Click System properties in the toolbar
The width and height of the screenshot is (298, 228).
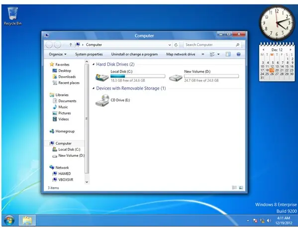pyautogui.click(x=89, y=54)
